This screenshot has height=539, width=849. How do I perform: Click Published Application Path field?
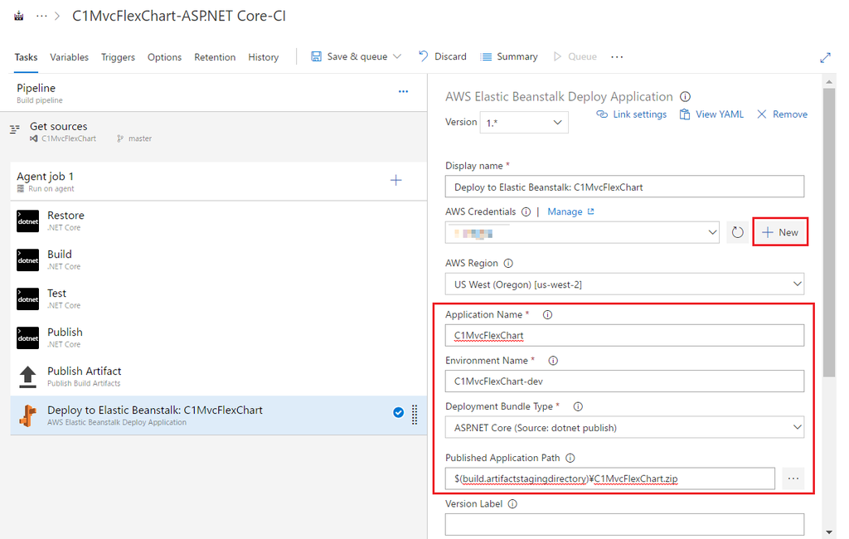click(x=609, y=478)
